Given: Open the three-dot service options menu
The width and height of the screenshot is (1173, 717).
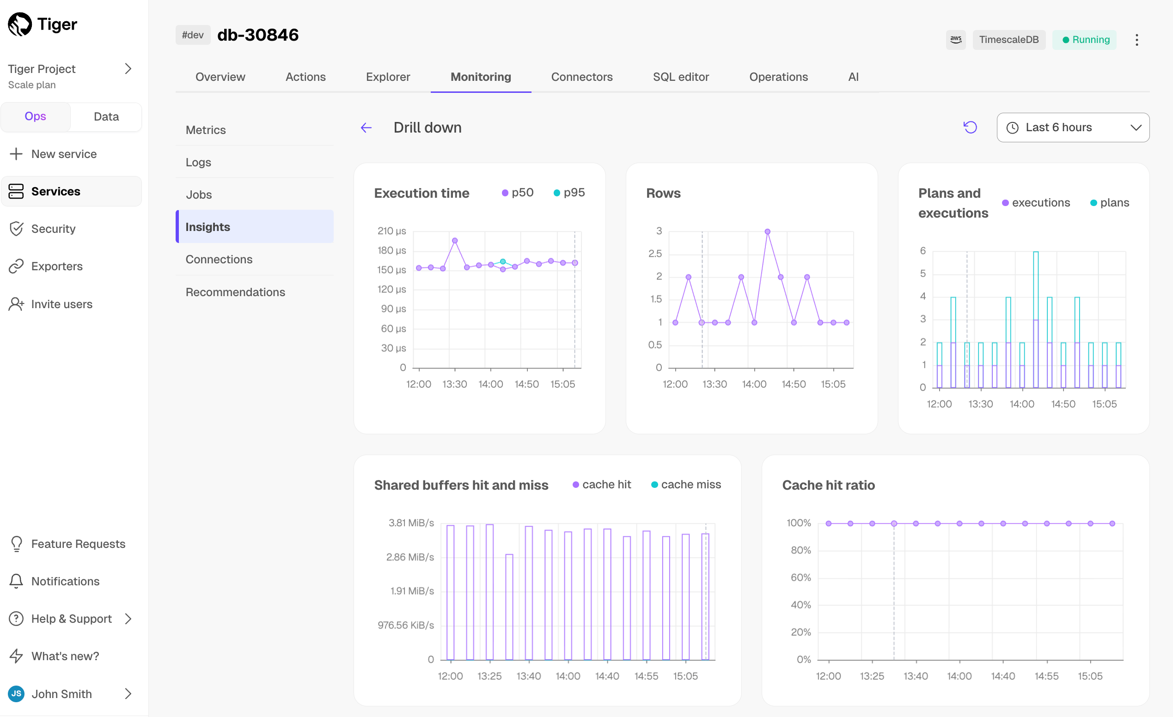Looking at the screenshot, I should 1136,39.
